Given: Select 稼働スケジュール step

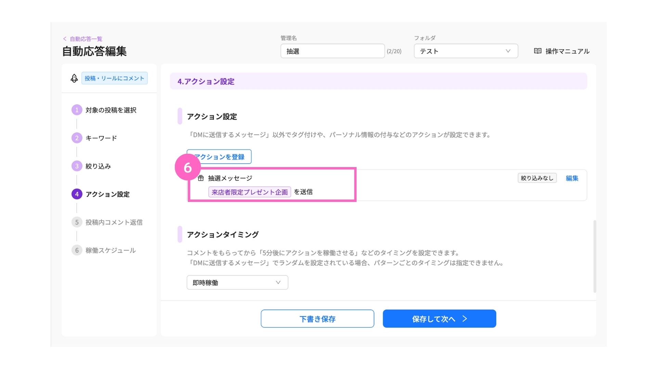Looking at the screenshot, I should 111,250.
